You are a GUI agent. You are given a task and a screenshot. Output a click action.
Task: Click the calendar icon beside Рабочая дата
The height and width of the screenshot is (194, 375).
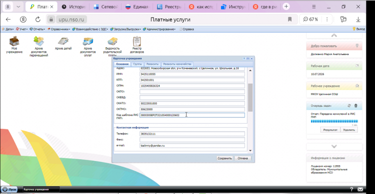(x=357, y=66)
